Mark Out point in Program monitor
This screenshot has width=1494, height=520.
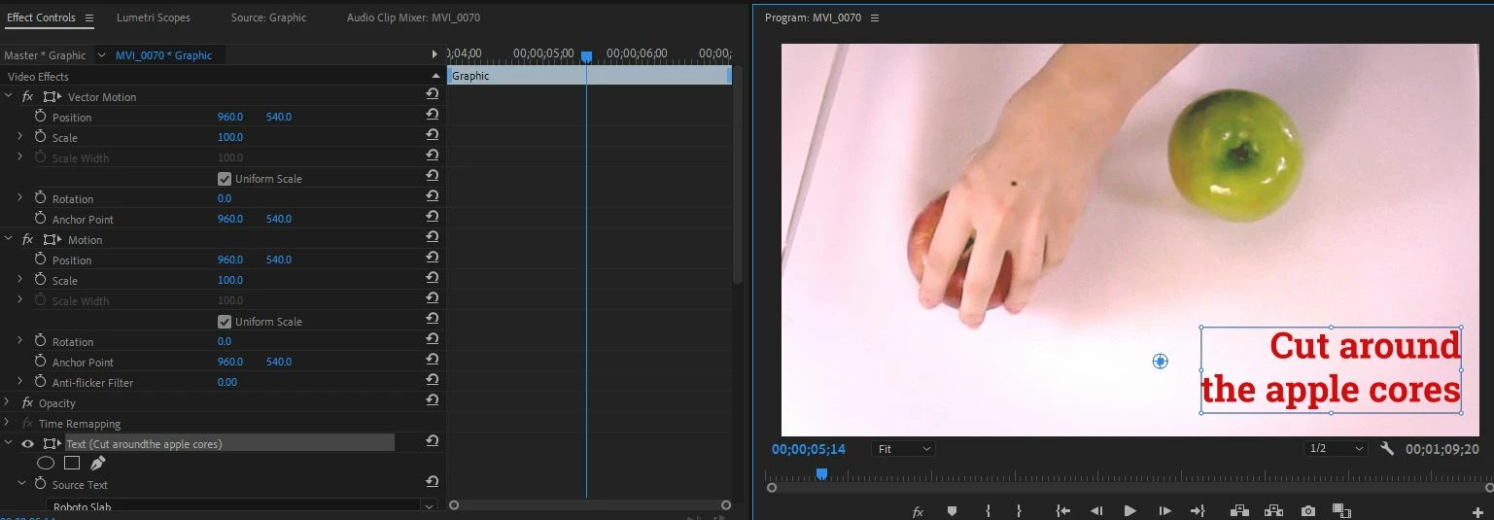(1019, 511)
